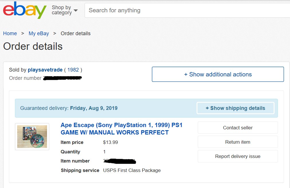290x188 pixels.
Task: Open the Shop by category dropdown arrow
Action: coord(76,11)
